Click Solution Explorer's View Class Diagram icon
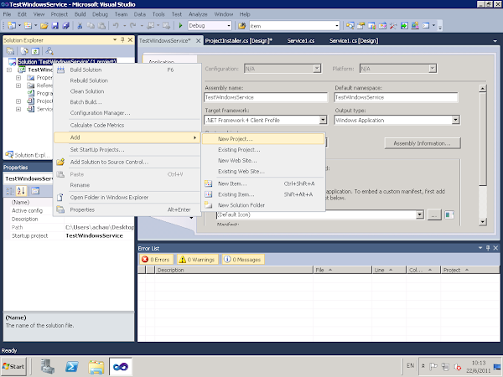 tap(49, 51)
